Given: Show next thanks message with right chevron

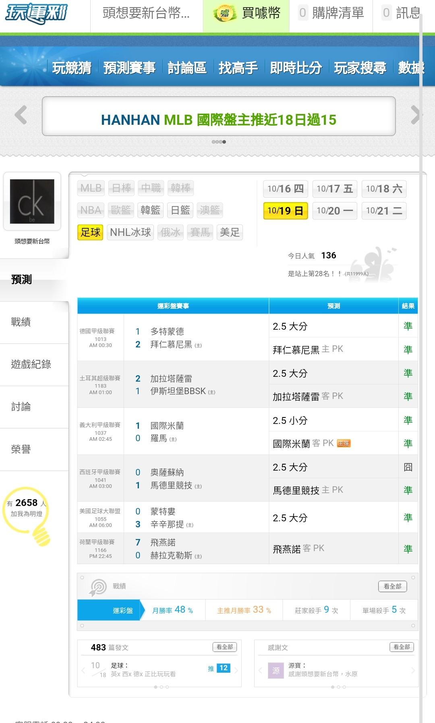Looking at the screenshot, I should pos(413,670).
